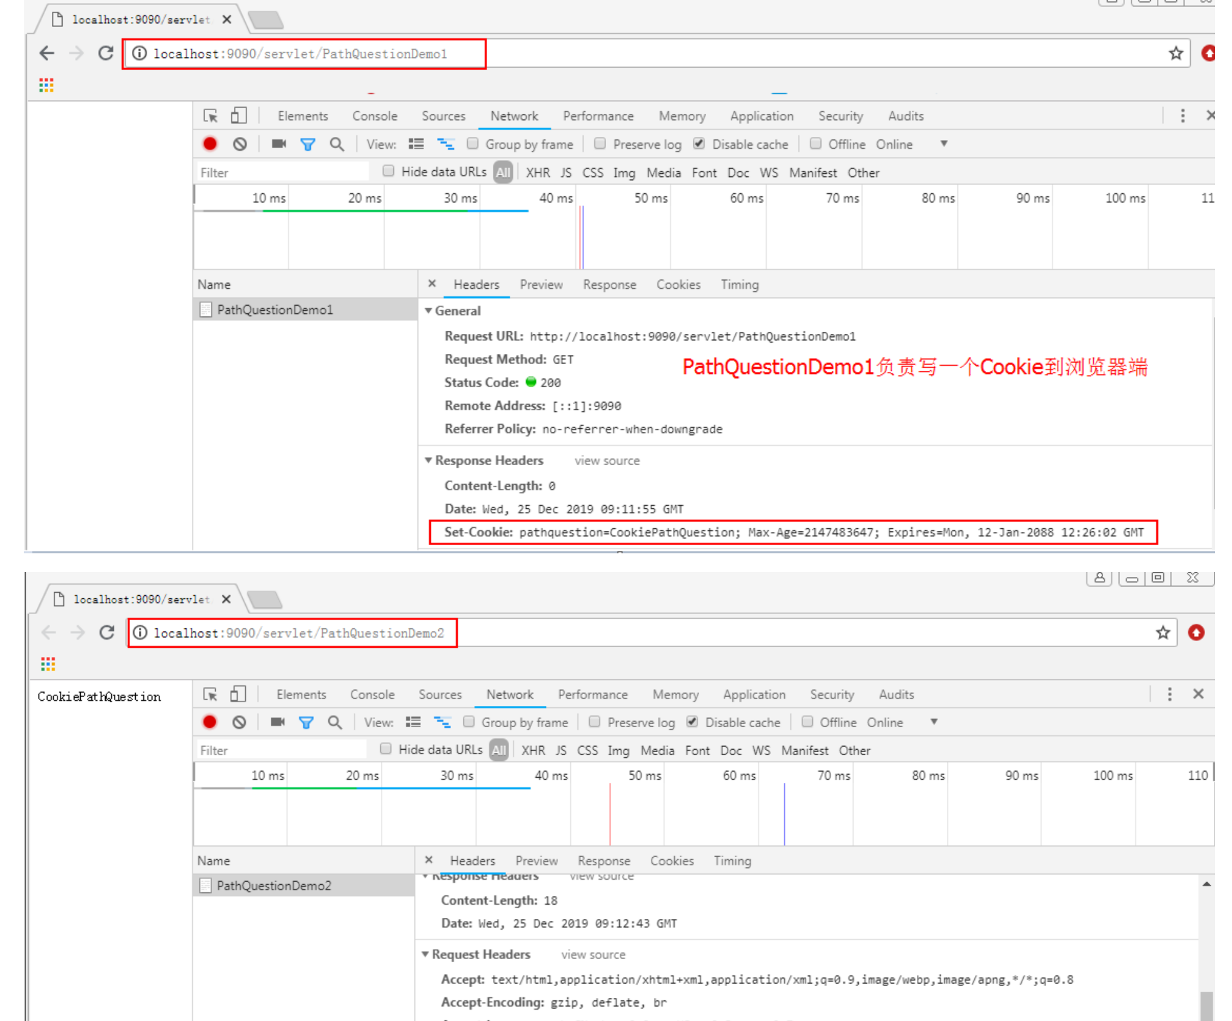Click the Filter input field in top DevTools
Image resolution: width=1232 pixels, height=1021 pixels.
coord(281,173)
